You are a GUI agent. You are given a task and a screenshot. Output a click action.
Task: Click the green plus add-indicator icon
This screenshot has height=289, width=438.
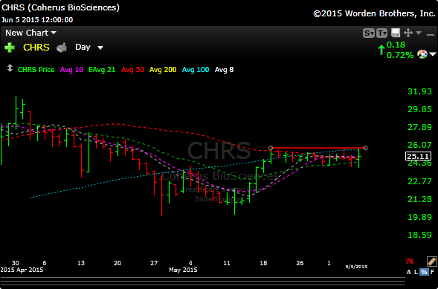pyautogui.click(x=10, y=48)
